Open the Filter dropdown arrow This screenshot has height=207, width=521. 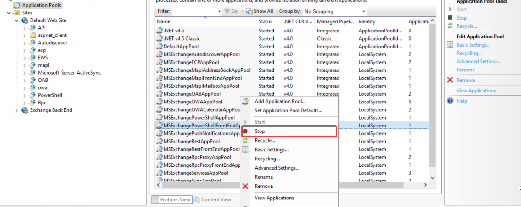pos(219,11)
